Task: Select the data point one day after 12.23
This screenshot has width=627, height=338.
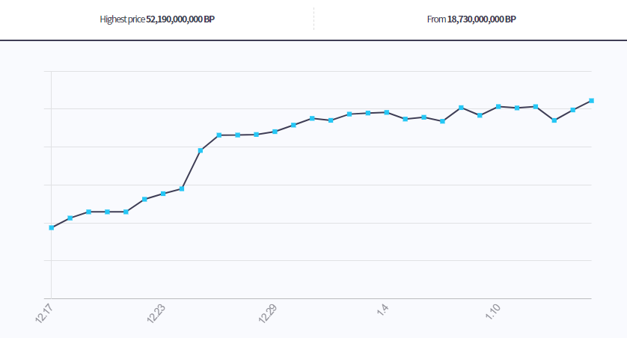Action: pos(182,188)
